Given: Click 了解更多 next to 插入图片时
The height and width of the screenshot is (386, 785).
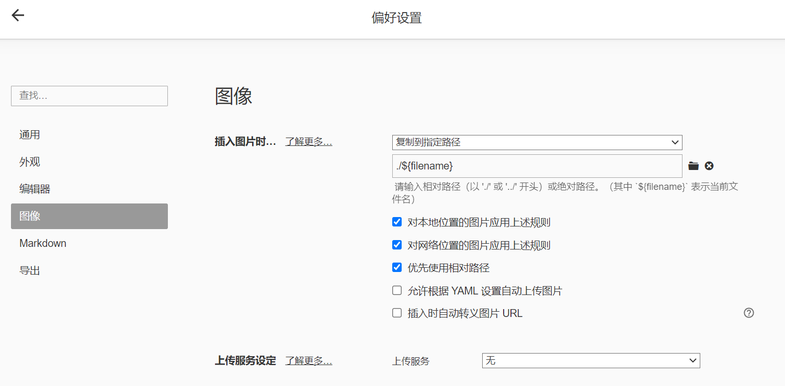Looking at the screenshot, I should pyautogui.click(x=308, y=141).
